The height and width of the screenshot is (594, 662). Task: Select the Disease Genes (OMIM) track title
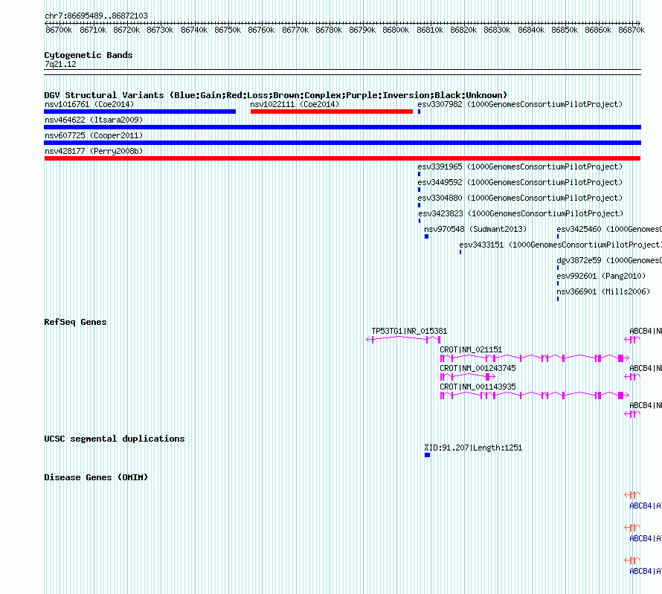[96, 477]
